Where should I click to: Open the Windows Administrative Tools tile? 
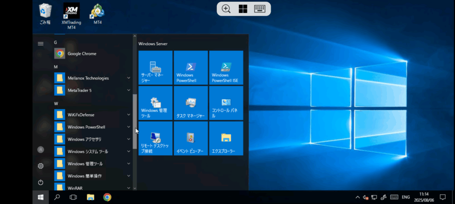[155, 103]
